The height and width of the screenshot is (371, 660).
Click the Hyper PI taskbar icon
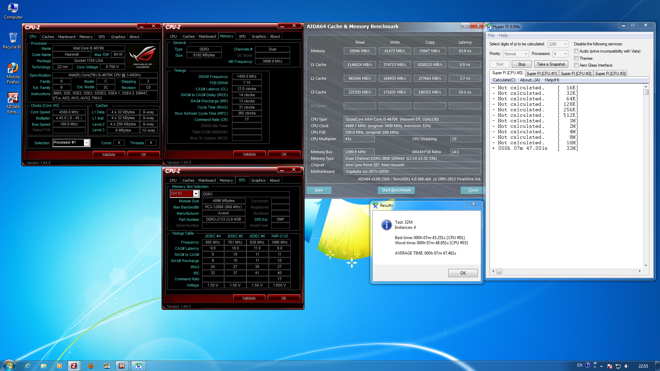pyautogui.click(x=138, y=366)
